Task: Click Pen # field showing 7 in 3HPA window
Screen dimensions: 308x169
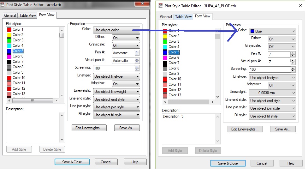Action: [x=279, y=54]
